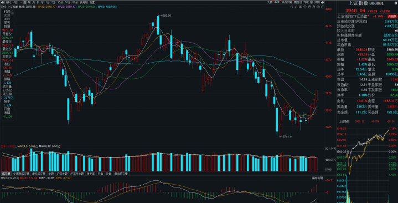Collapse the left panel arrow icon
The image size is (398, 203).
click(3, 2)
